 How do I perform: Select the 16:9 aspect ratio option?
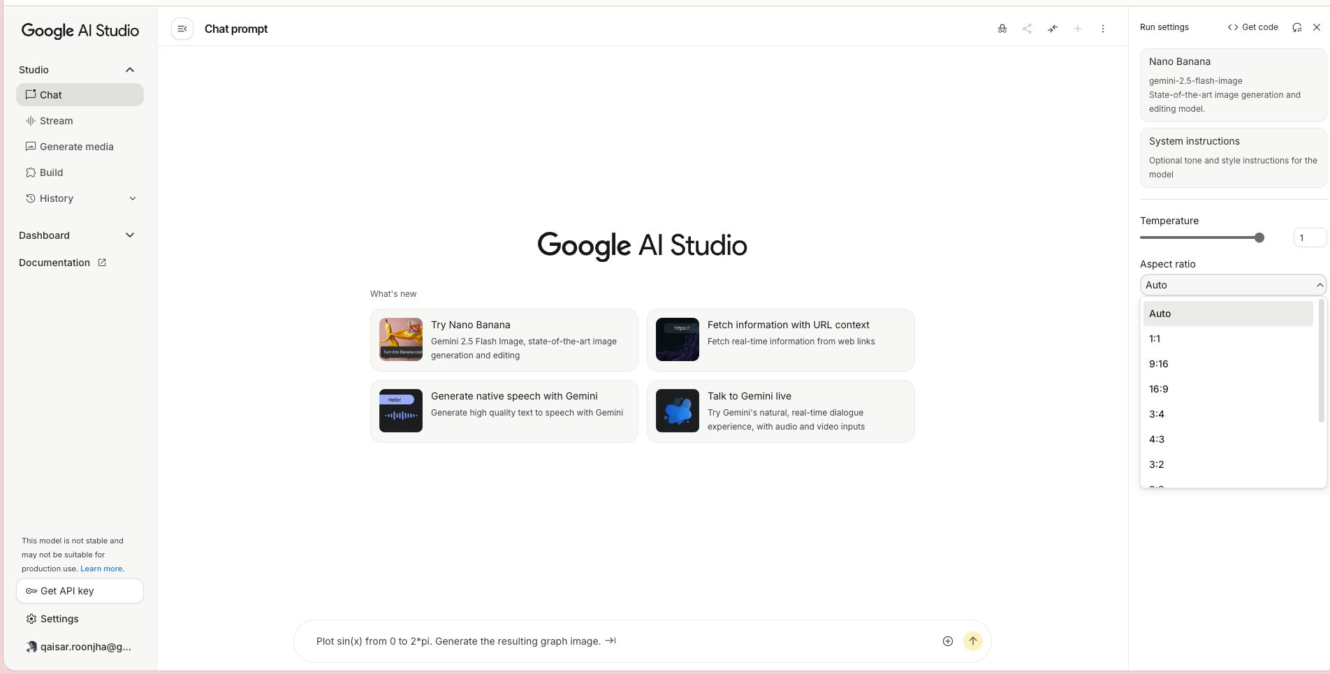(x=1159, y=389)
